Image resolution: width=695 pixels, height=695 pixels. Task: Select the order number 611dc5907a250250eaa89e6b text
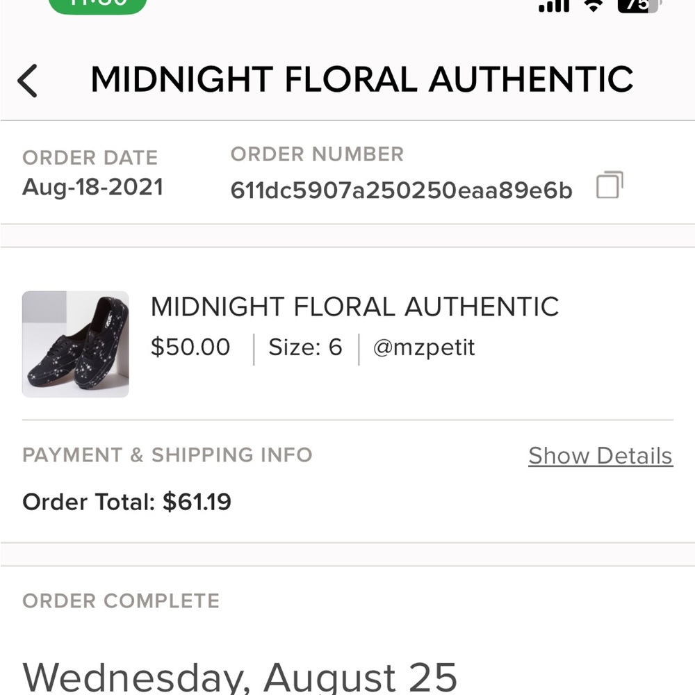click(x=401, y=190)
